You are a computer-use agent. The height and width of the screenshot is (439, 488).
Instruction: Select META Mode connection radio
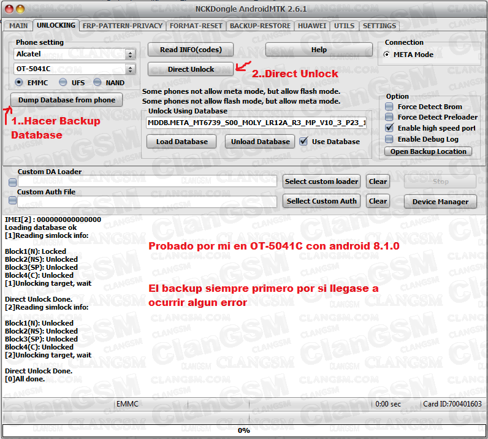click(x=387, y=55)
